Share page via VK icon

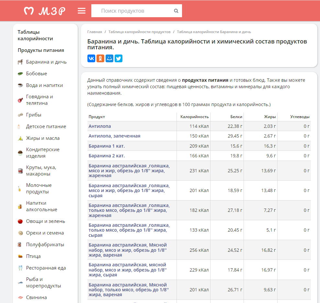coord(91,58)
